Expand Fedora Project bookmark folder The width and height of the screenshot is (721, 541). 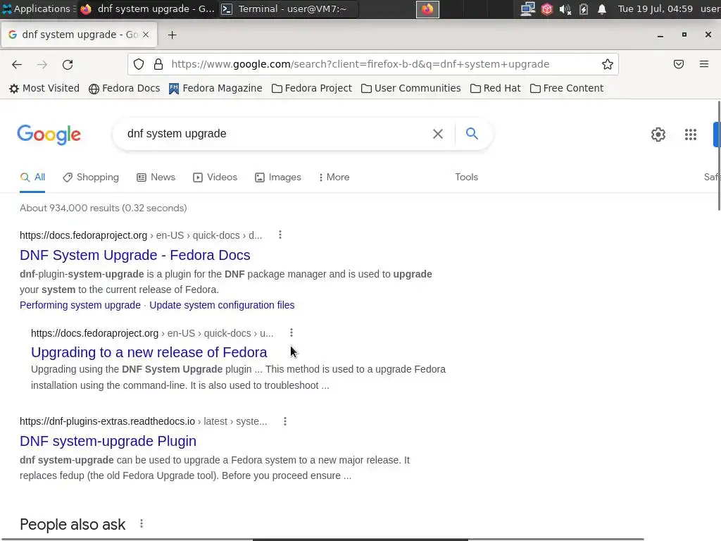312,88
